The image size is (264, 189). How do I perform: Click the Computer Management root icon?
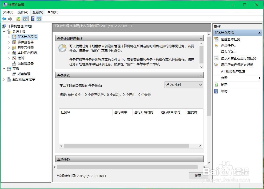tap(4, 26)
